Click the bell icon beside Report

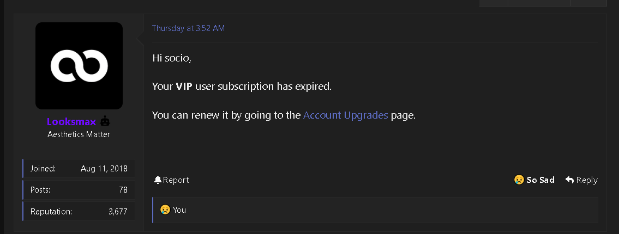coord(158,180)
